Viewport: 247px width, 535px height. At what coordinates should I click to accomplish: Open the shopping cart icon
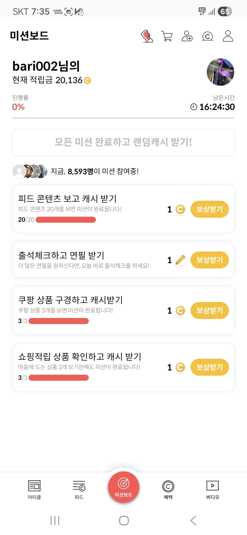167,36
